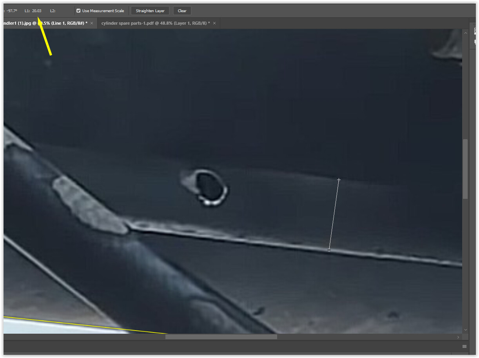Click the ruler line's upper endpoint crosshair
Screen dimensions: 479x358
coord(339,180)
